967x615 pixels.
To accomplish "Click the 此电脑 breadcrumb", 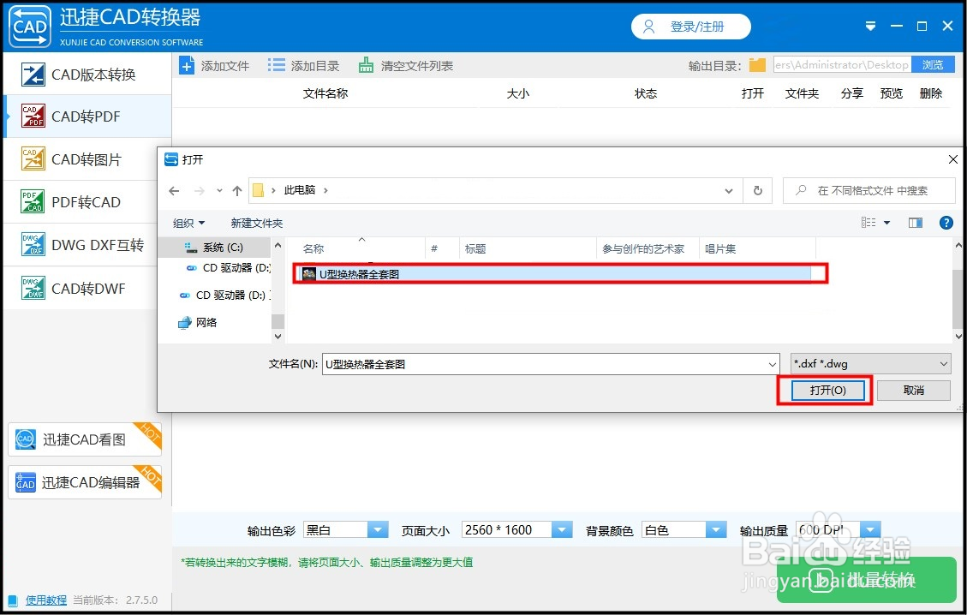I will (x=300, y=190).
